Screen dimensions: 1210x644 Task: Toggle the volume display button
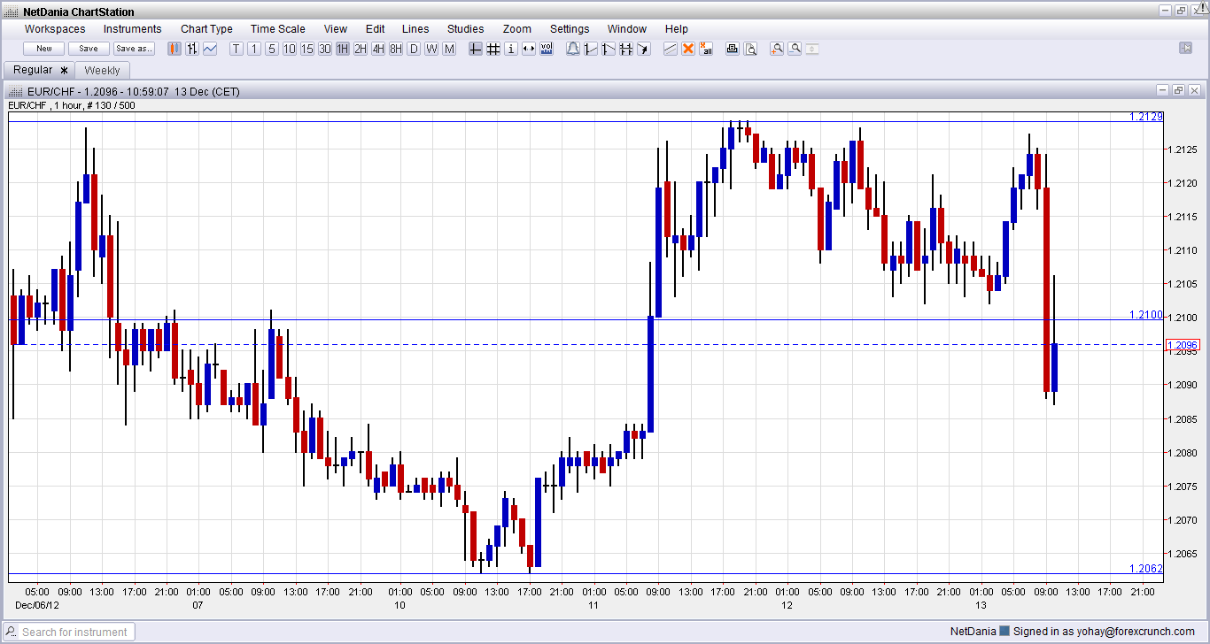click(x=547, y=49)
